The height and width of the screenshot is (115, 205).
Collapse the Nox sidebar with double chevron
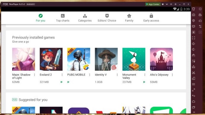(x=194, y=112)
